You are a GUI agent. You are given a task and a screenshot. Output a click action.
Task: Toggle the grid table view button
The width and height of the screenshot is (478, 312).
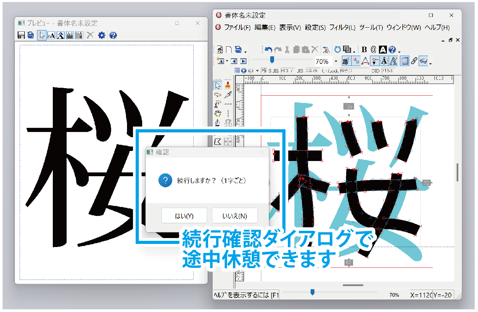[x=405, y=61]
